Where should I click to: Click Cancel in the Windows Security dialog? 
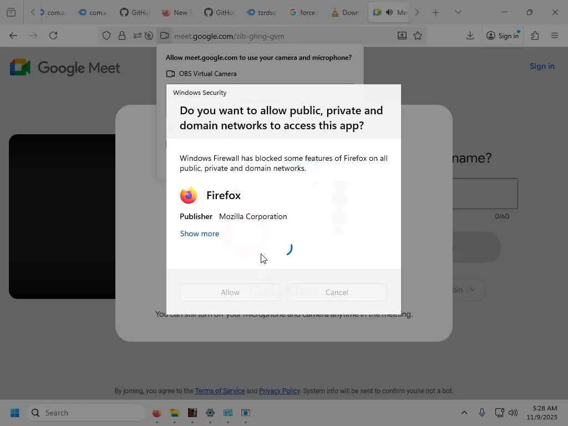coord(337,292)
